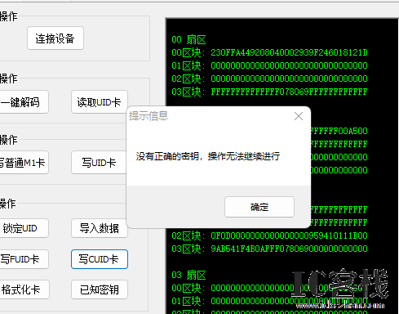
Task: Select the partial row ending FFFFFF00A500
Action: point(339,131)
